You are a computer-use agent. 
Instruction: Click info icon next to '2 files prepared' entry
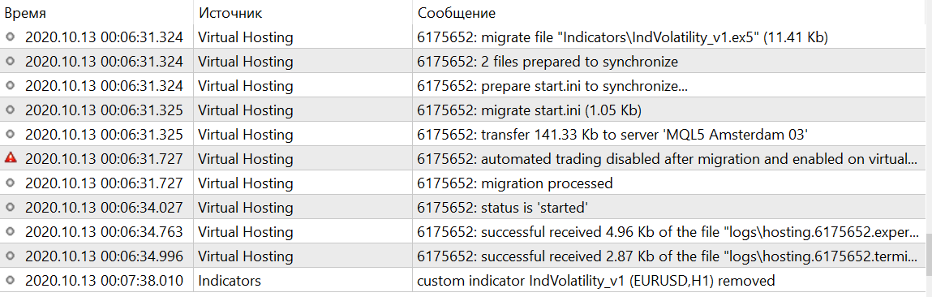coord(10,61)
